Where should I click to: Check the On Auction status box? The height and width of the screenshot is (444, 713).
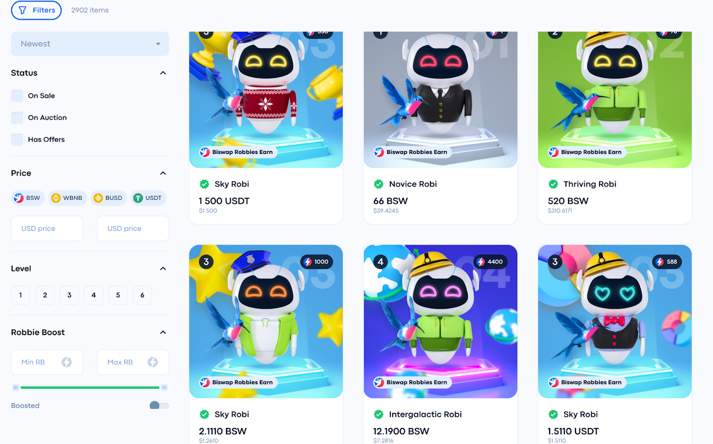pyautogui.click(x=17, y=117)
